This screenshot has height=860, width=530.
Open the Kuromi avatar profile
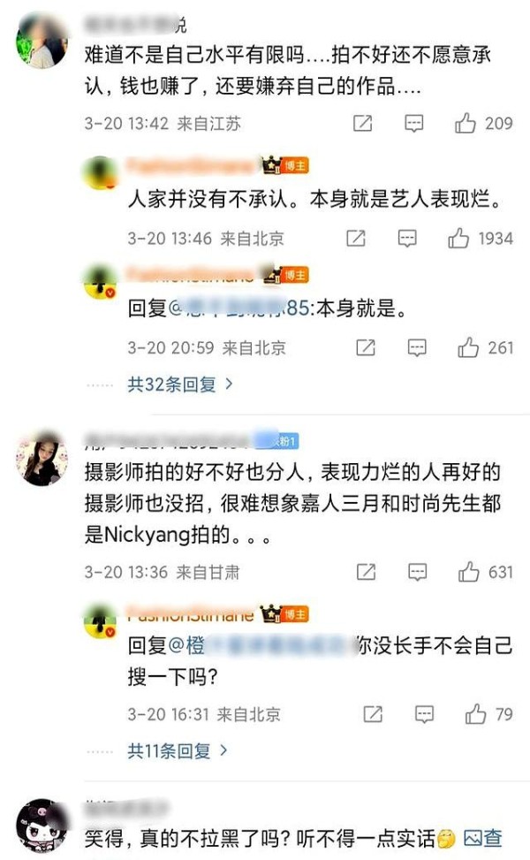click(42, 826)
